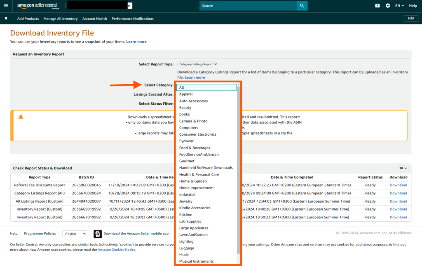Open the Help link in header

(x=413, y=6)
